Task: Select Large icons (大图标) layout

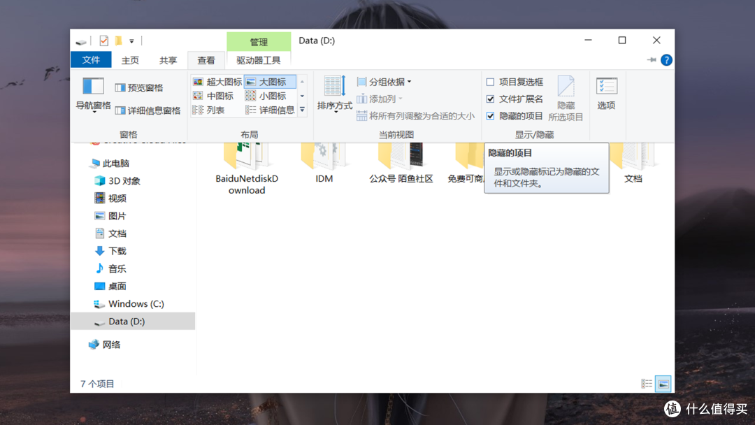Action: [x=270, y=82]
